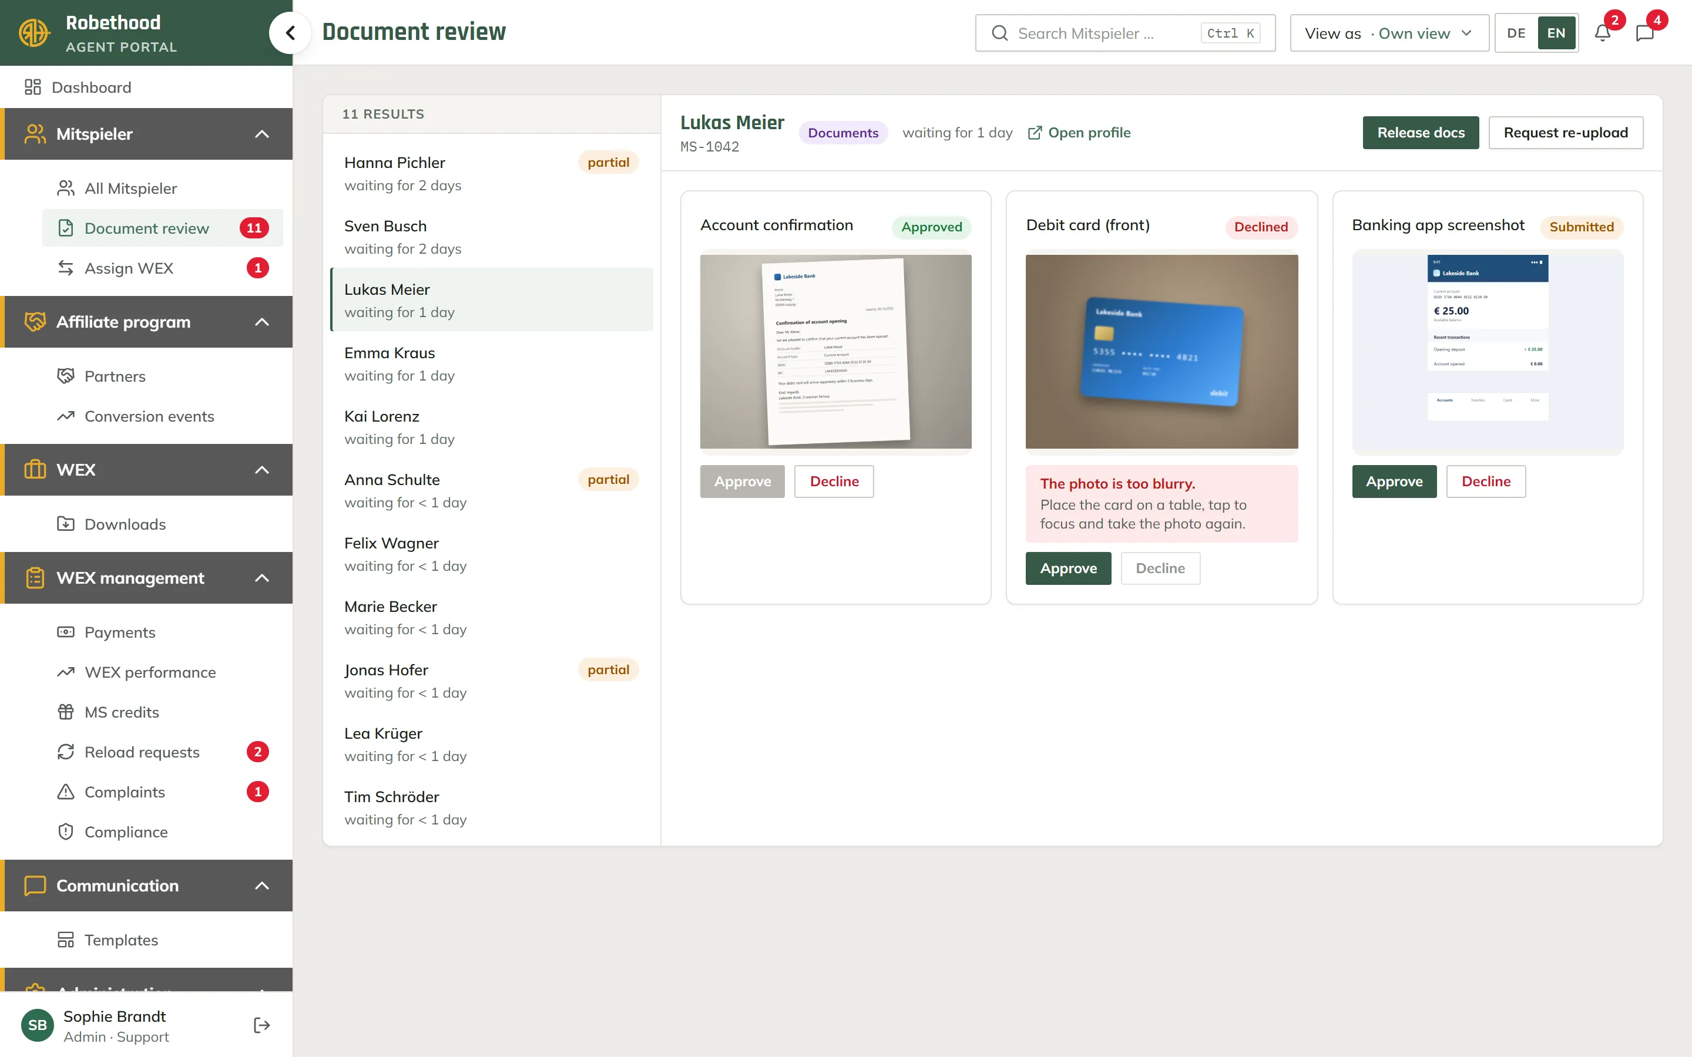Collapse the sidebar with back arrow
This screenshot has width=1692, height=1057.
(290, 32)
